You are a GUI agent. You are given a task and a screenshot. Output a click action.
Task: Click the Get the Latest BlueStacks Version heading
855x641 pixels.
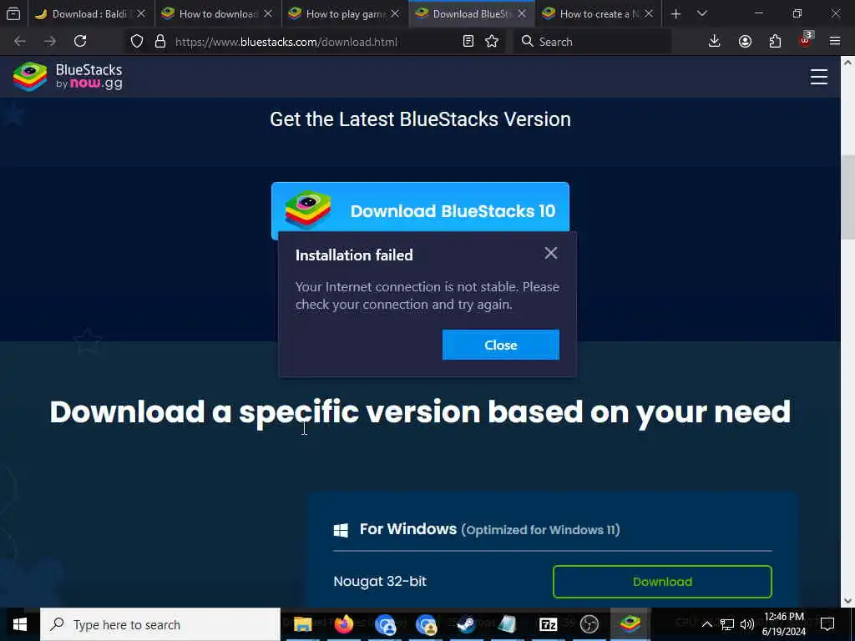point(421,119)
